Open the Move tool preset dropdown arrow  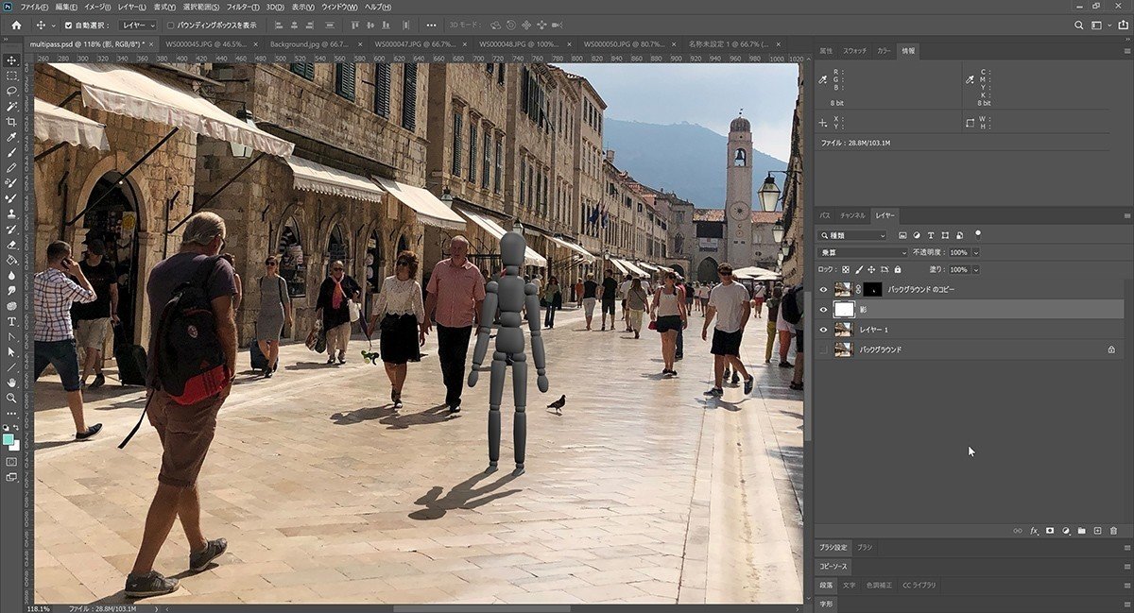[x=53, y=25]
